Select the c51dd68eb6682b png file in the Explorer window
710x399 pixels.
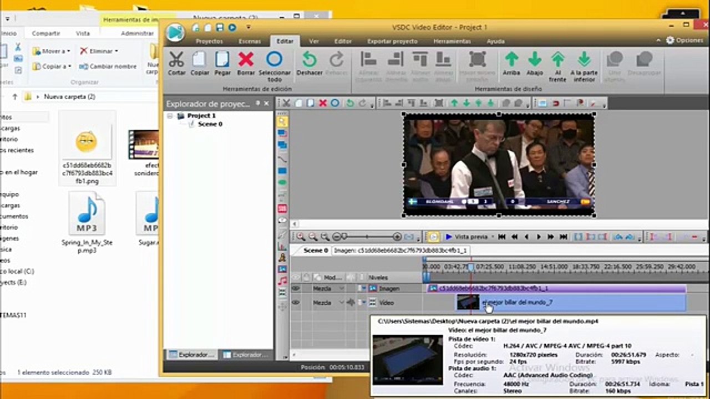[x=87, y=149]
